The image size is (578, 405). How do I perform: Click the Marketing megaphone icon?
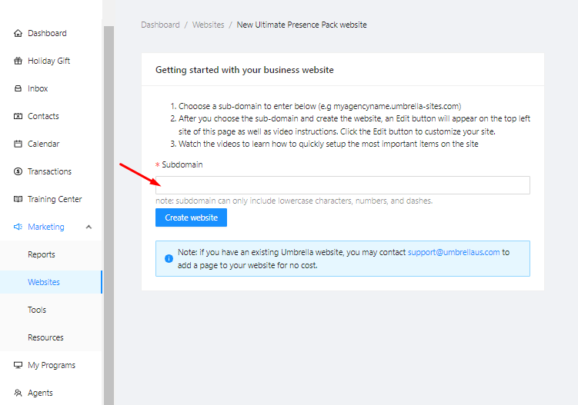[x=18, y=227]
